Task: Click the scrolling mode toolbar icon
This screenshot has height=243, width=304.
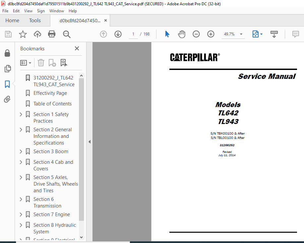Action: [274, 34]
